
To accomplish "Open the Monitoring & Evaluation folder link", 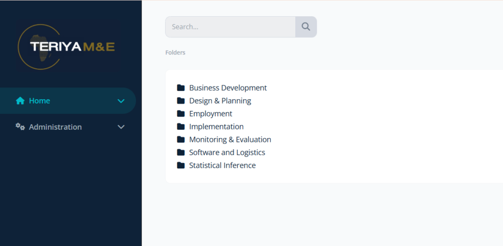I will pos(230,139).
